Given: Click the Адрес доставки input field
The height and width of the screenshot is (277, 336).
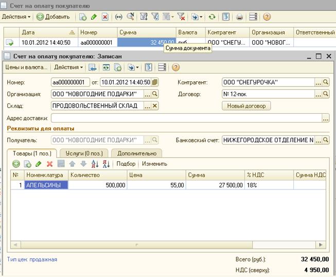Looking at the screenshot, I should 185,118.
